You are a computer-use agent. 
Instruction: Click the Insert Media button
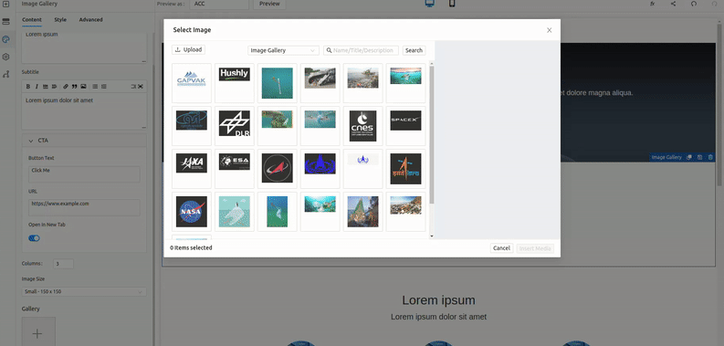tap(535, 248)
